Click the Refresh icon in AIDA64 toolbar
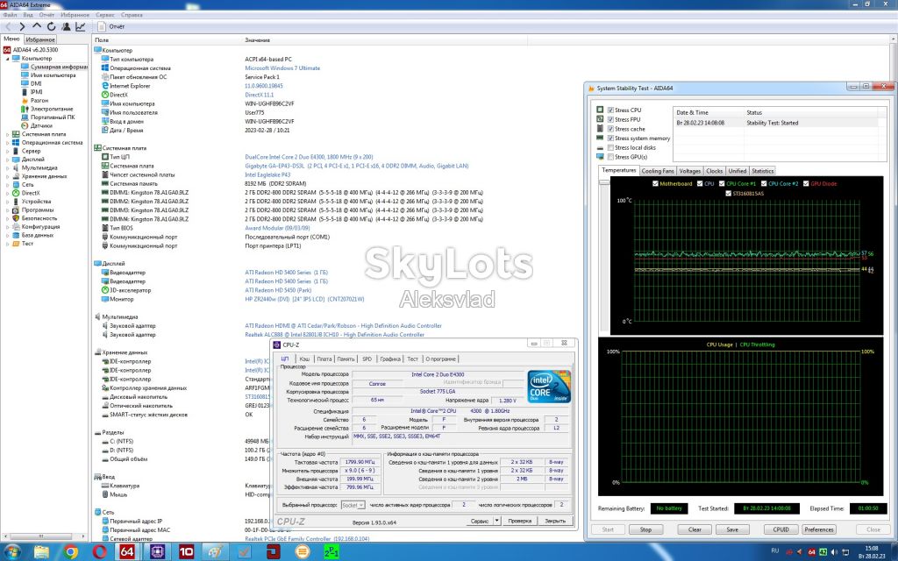The image size is (898, 561). [x=51, y=26]
